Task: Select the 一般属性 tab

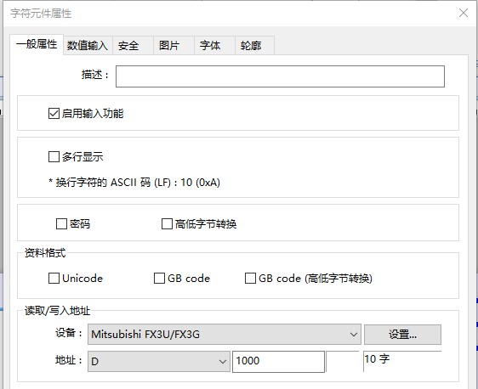Action: (37, 44)
